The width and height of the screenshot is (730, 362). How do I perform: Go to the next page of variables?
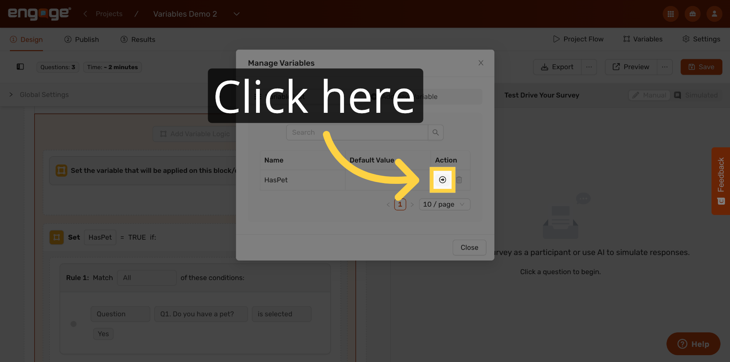coord(412,204)
